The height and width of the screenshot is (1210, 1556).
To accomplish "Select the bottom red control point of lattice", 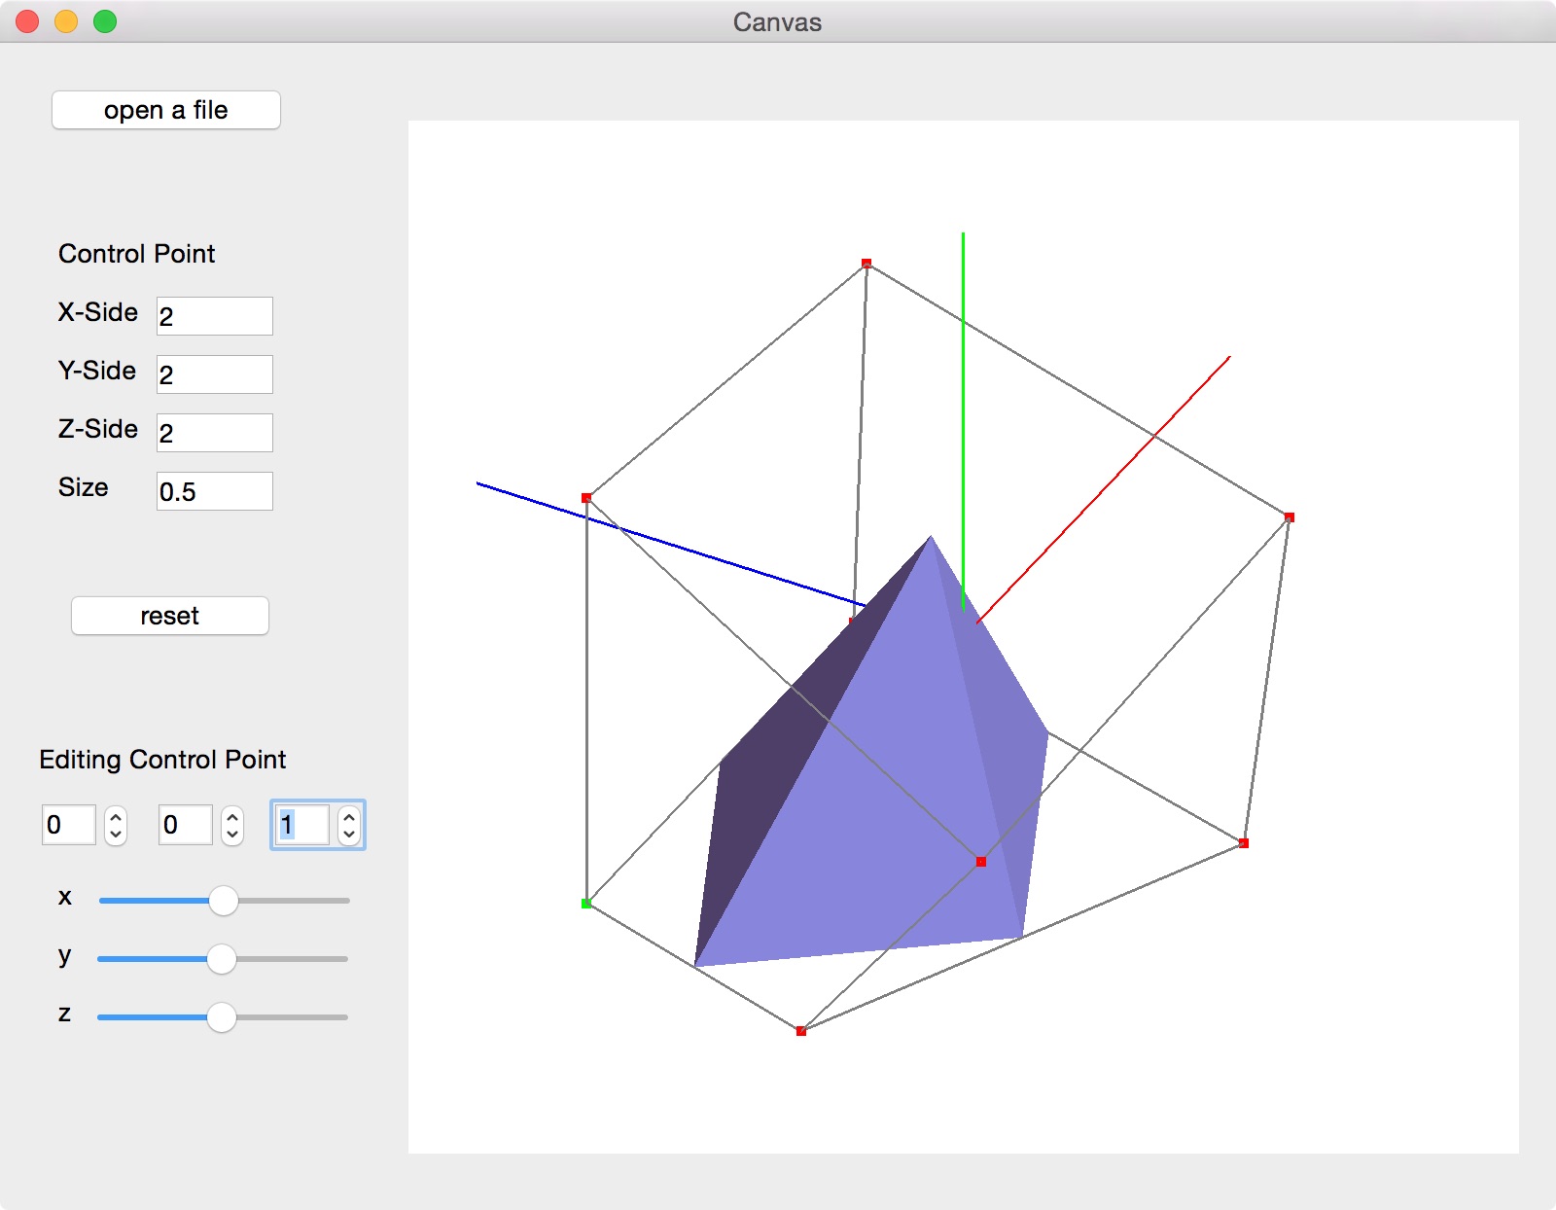I will click(801, 1031).
